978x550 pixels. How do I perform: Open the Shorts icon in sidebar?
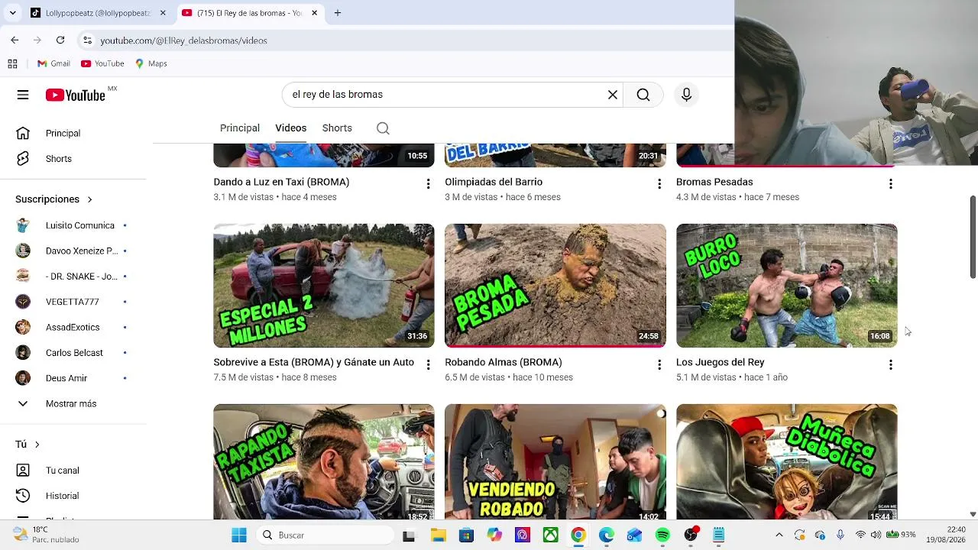[x=23, y=158]
